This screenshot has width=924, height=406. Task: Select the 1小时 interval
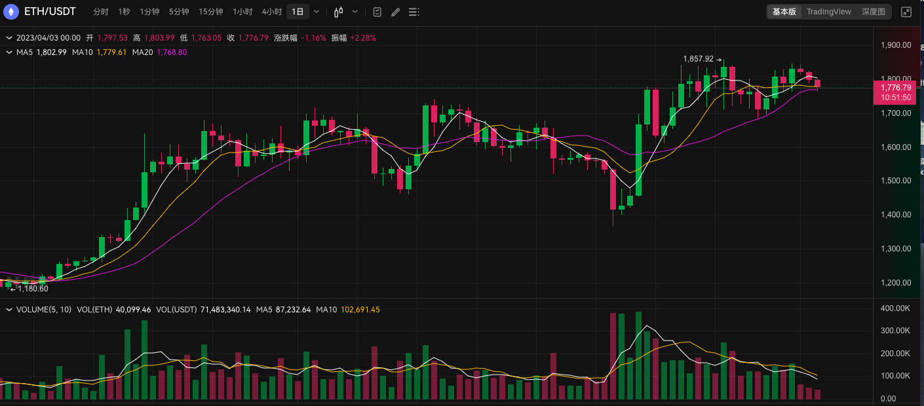(x=242, y=12)
